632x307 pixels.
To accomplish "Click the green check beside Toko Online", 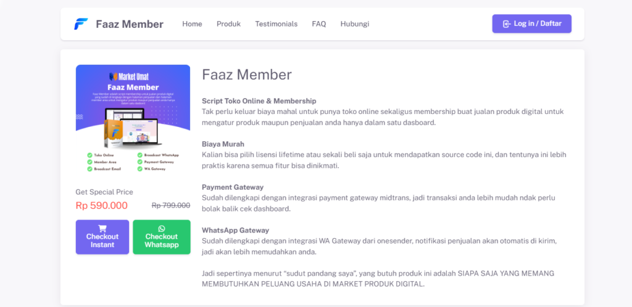I will point(90,155).
